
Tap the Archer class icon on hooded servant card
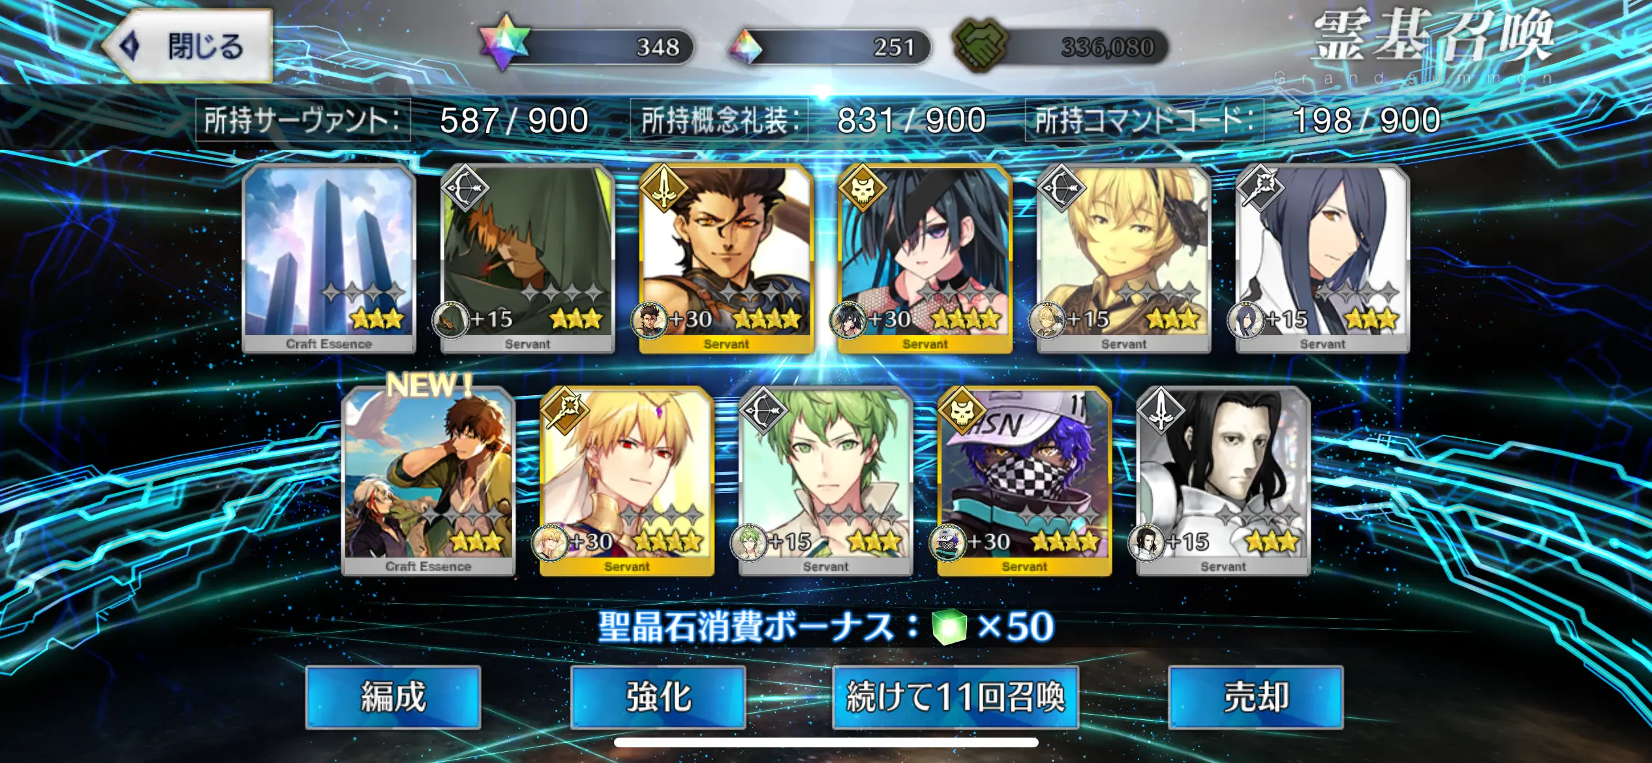(x=465, y=187)
